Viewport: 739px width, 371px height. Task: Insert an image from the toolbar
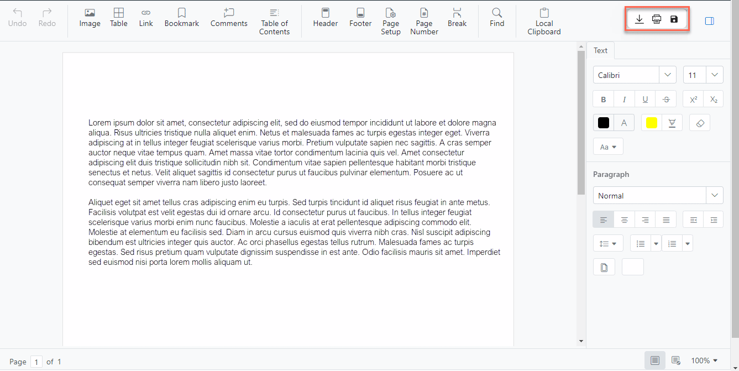90,18
